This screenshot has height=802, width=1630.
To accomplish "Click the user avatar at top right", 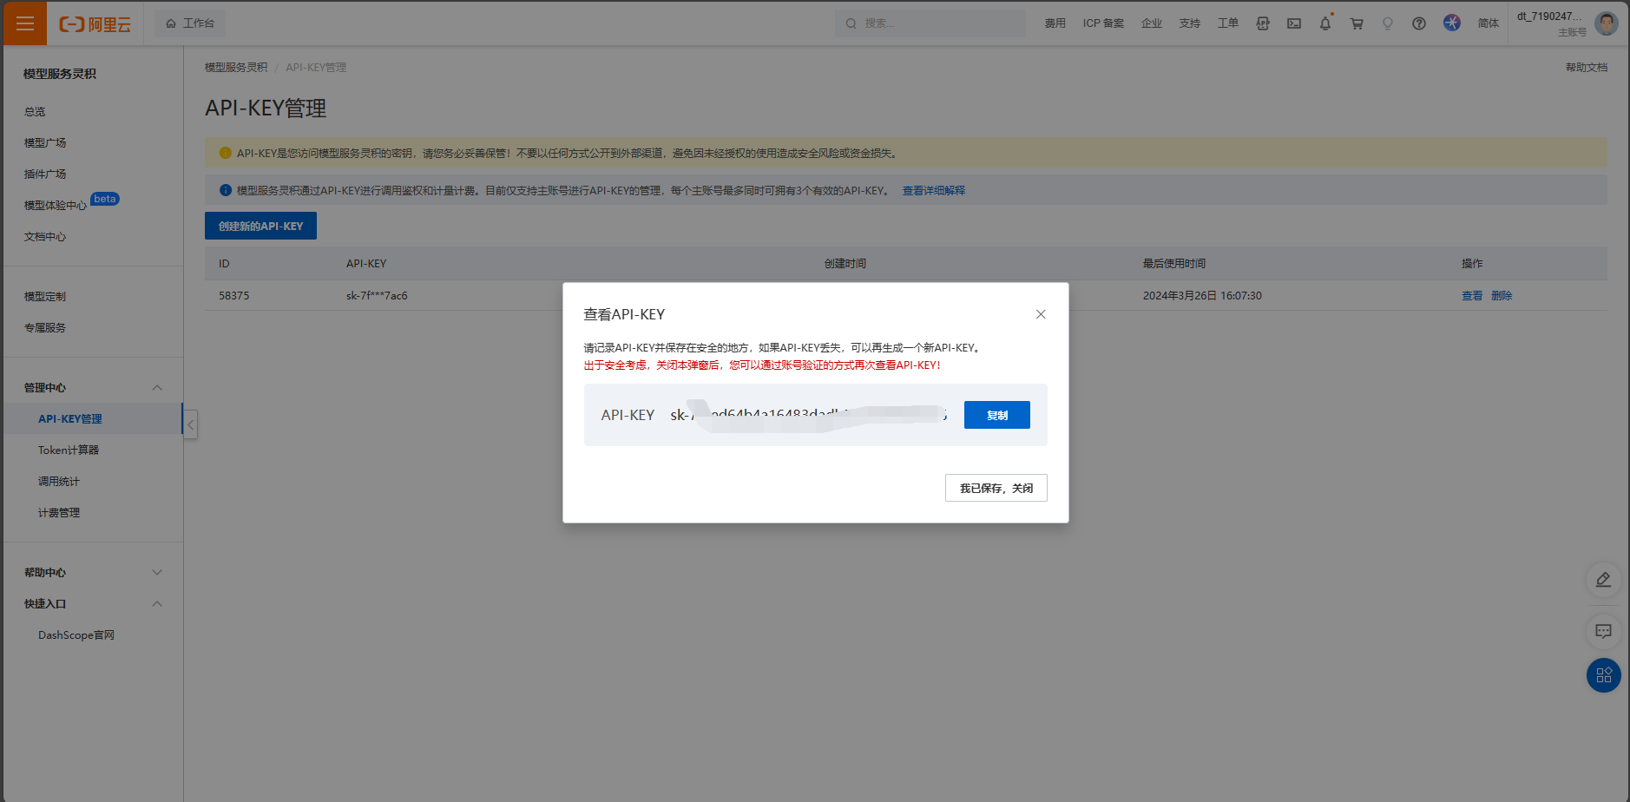I will coord(1607,23).
